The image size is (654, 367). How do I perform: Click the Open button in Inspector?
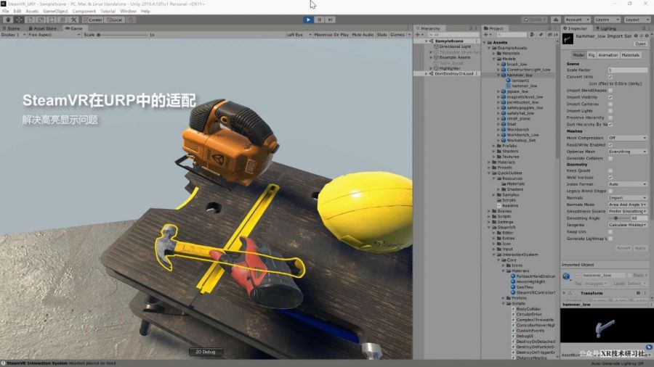(x=640, y=44)
